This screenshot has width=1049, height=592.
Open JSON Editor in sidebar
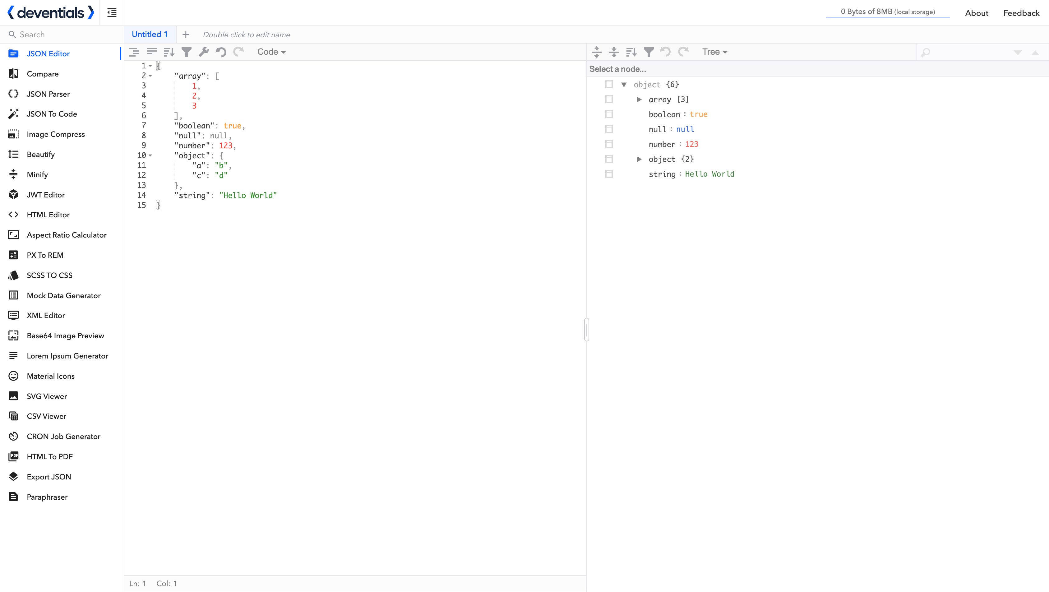62,54
